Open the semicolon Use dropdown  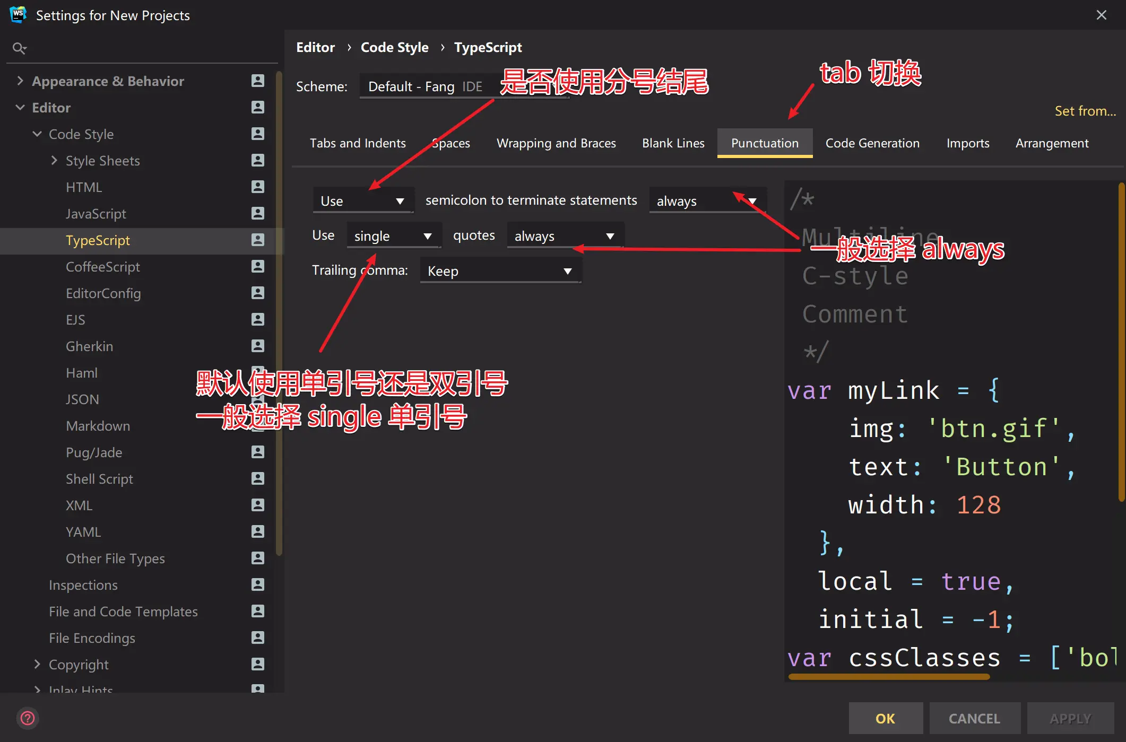[x=363, y=201]
